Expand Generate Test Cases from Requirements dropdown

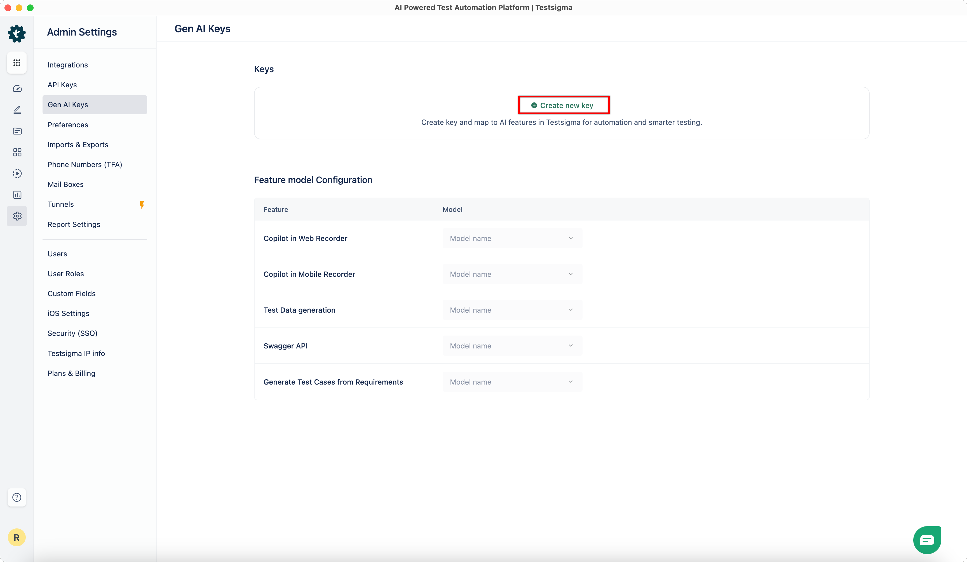pyautogui.click(x=512, y=382)
